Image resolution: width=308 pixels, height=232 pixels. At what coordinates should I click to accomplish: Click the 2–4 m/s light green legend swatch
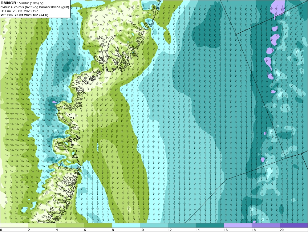42,225
